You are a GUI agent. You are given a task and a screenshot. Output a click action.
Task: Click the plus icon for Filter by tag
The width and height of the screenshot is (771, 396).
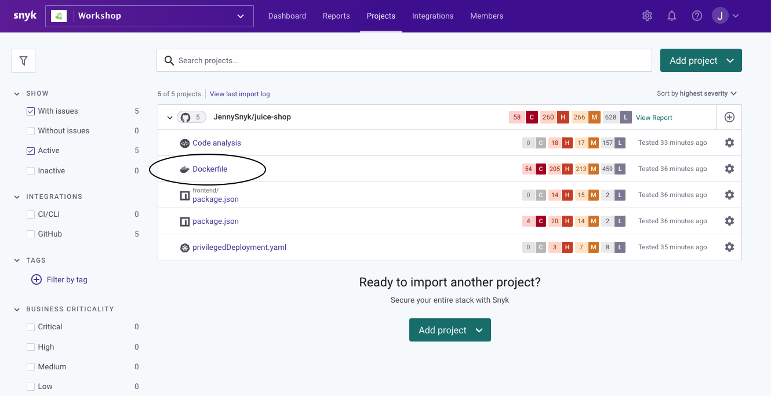(36, 279)
